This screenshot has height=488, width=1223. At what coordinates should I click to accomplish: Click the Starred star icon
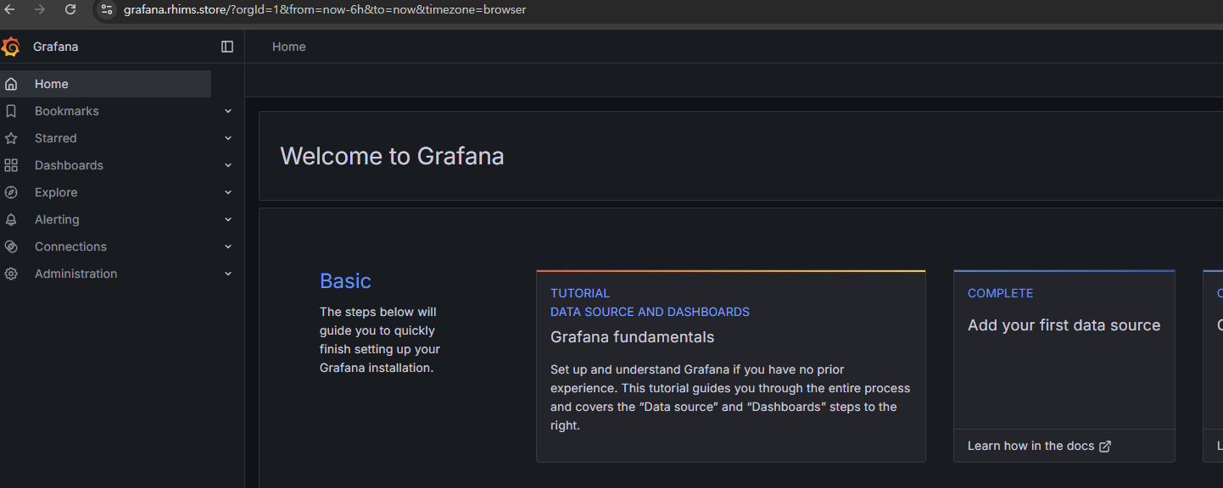[11, 138]
